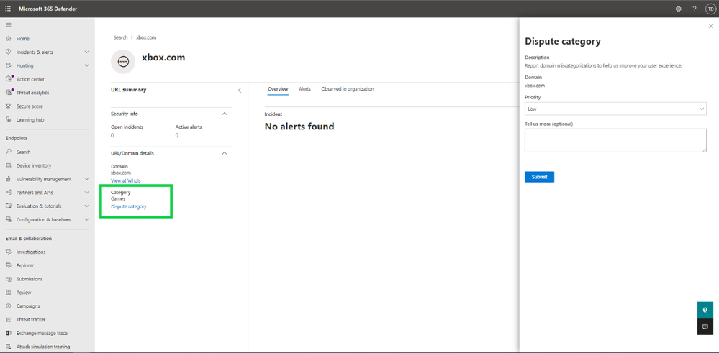719x353 pixels.
Task: Click the Explorer icon in sidebar
Action: (x=8, y=265)
